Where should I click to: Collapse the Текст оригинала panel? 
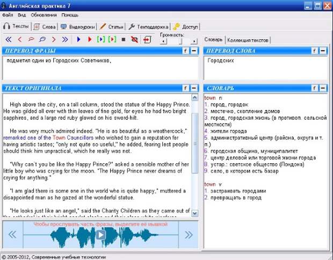tap(194, 88)
